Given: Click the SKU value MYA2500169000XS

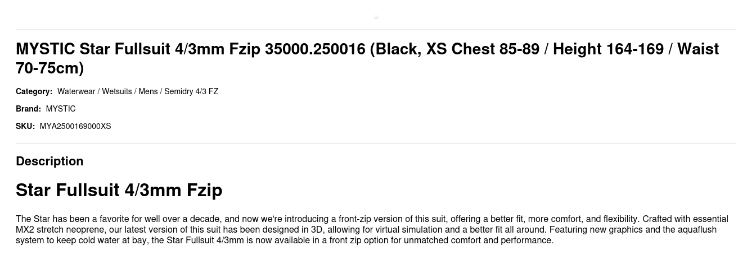Looking at the screenshot, I should (75, 126).
